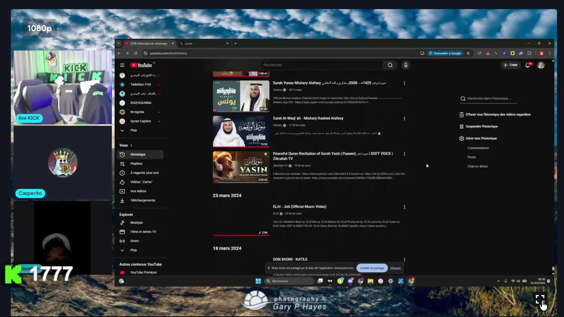Viewport: 564px width, 317px height.
Task: Open File Explorer from taskbar
Action: coord(370,281)
